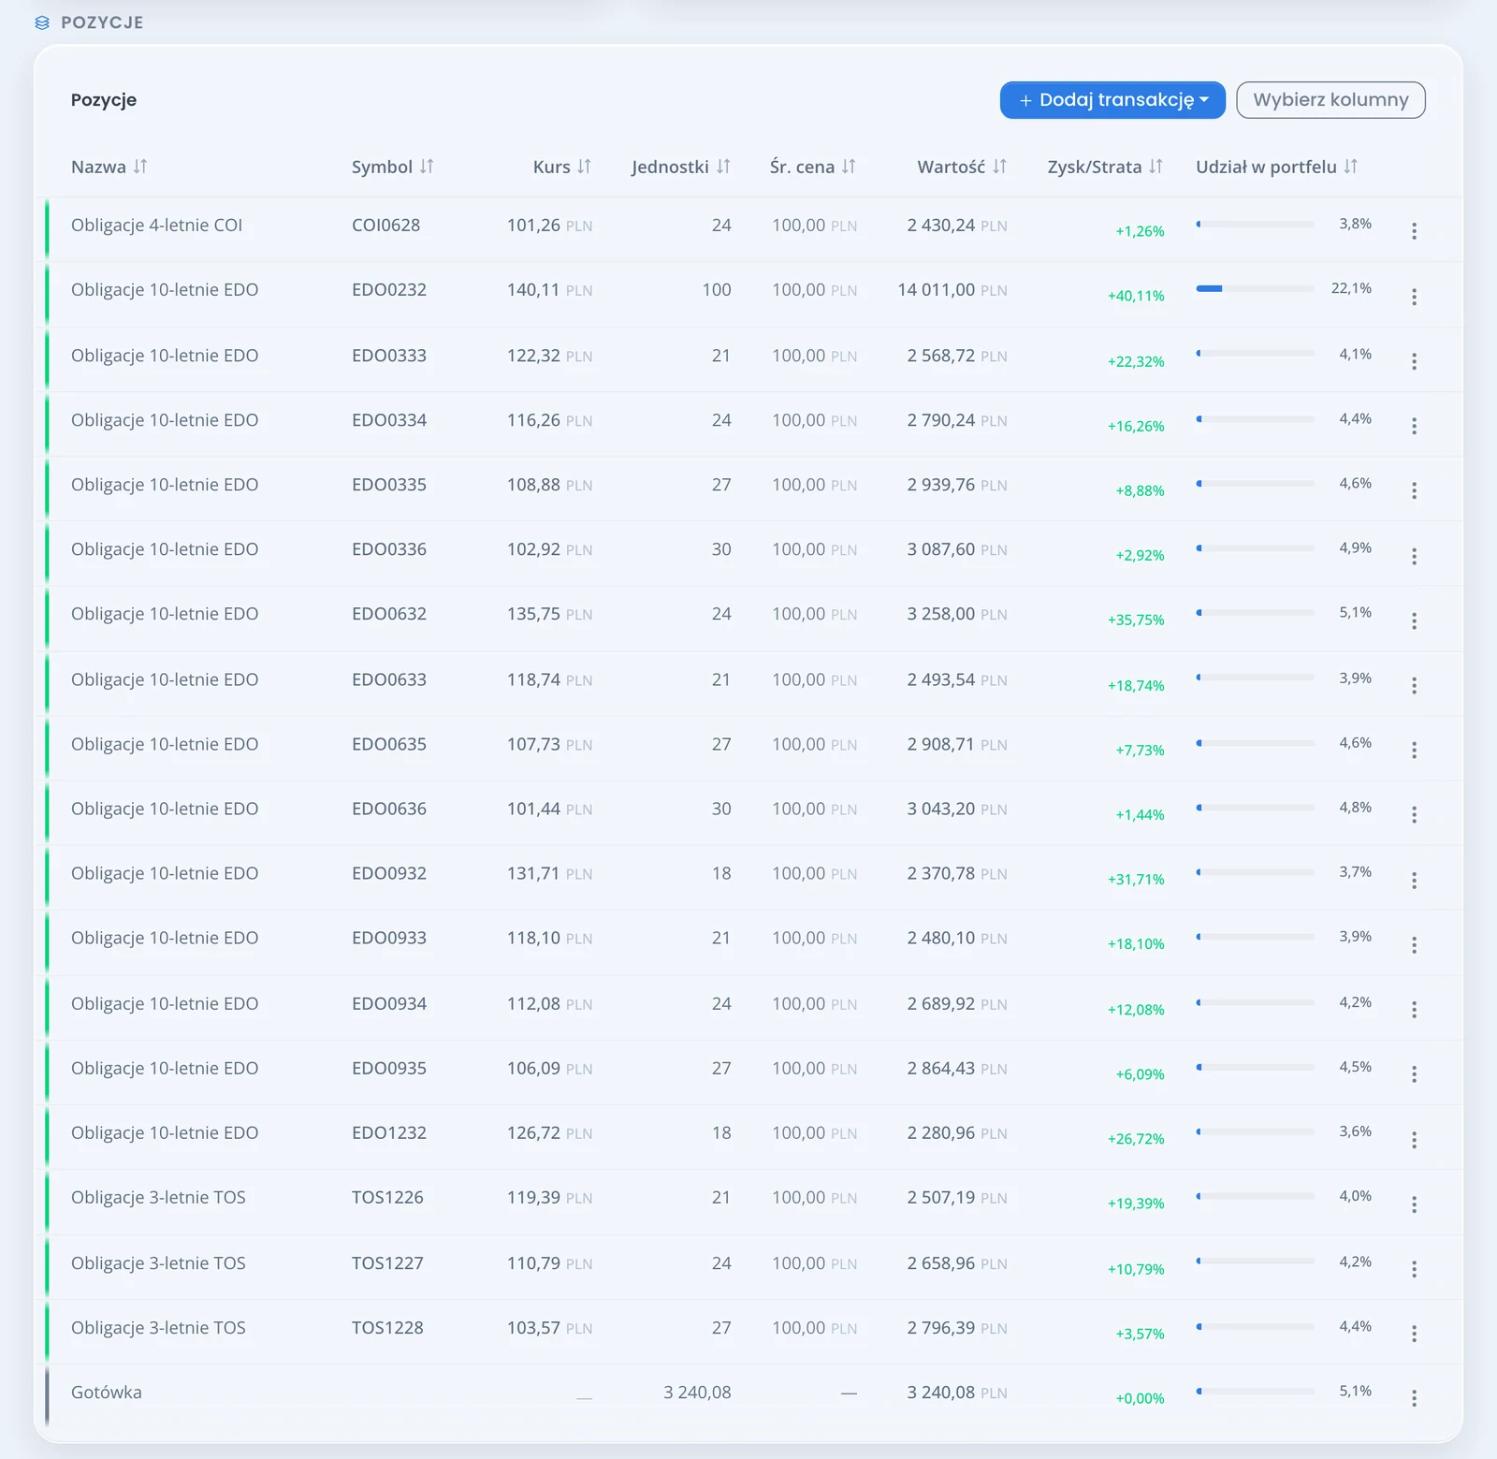Sort table by Symbol column
This screenshot has width=1497, height=1459.
click(393, 167)
